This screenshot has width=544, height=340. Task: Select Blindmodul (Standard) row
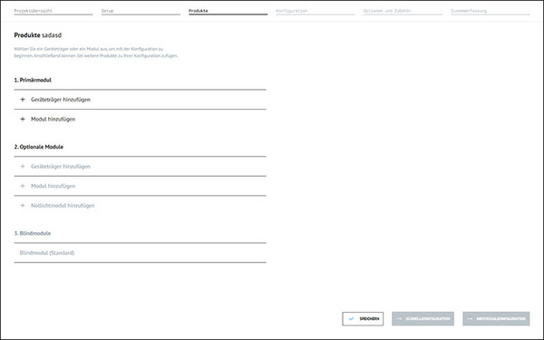(x=141, y=253)
